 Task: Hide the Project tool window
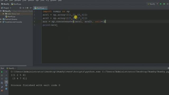pyautogui.click(x=31, y=8)
